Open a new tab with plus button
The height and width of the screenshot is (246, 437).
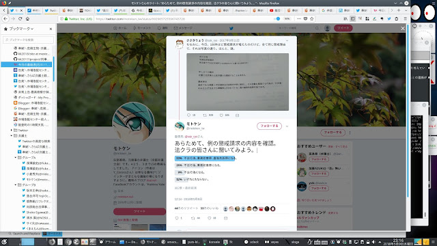[399, 10]
